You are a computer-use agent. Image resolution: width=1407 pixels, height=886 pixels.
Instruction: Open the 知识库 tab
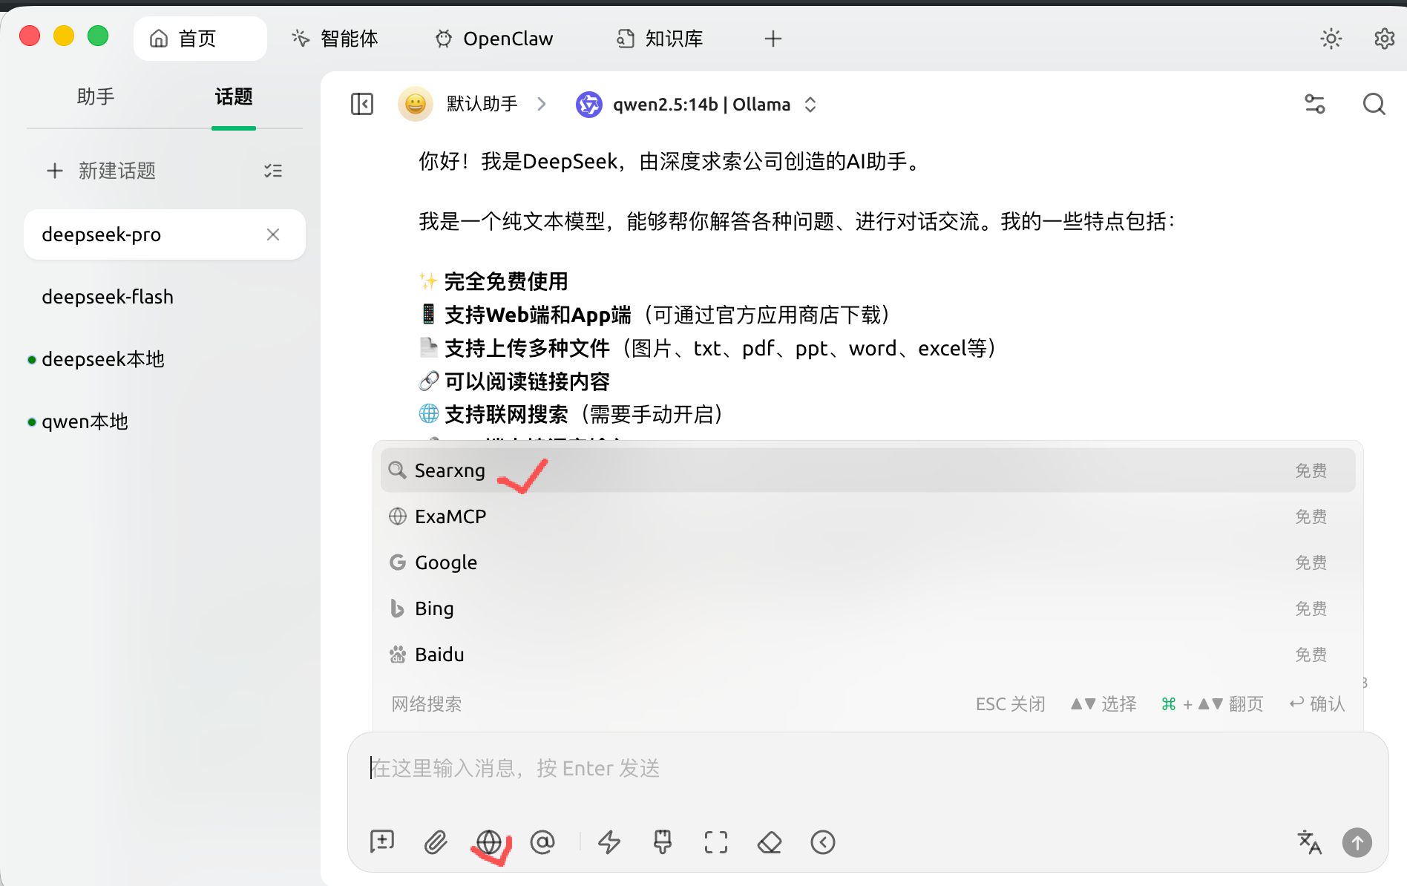660,39
